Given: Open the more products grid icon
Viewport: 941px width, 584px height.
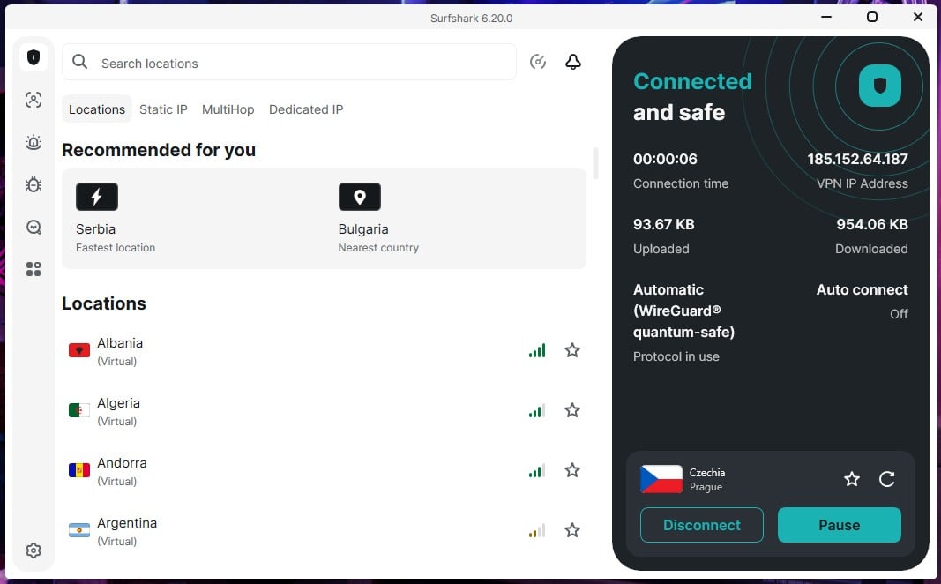Looking at the screenshot, I should click(x=34, y=269).
